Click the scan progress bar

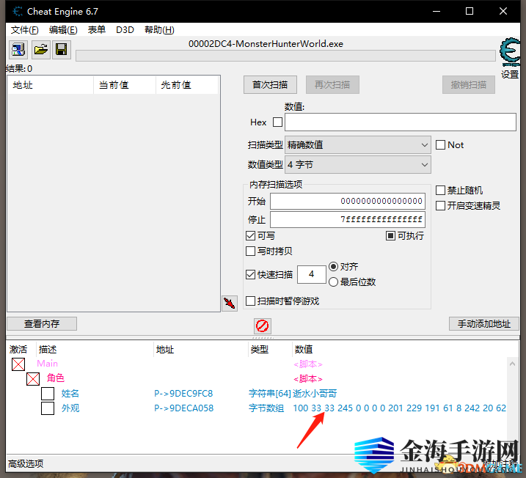pos(285,56)
